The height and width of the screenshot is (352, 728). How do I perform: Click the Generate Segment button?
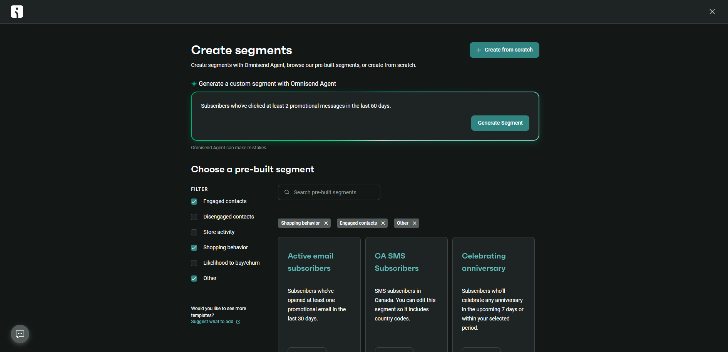500,123
